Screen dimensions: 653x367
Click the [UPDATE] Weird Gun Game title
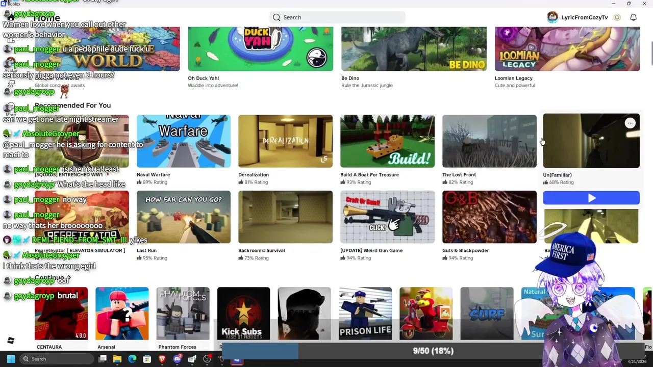(371, 250)
